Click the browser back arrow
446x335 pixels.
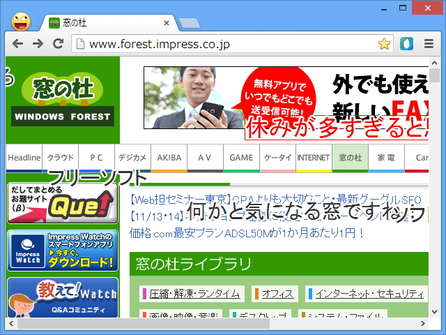click(17, 43)
